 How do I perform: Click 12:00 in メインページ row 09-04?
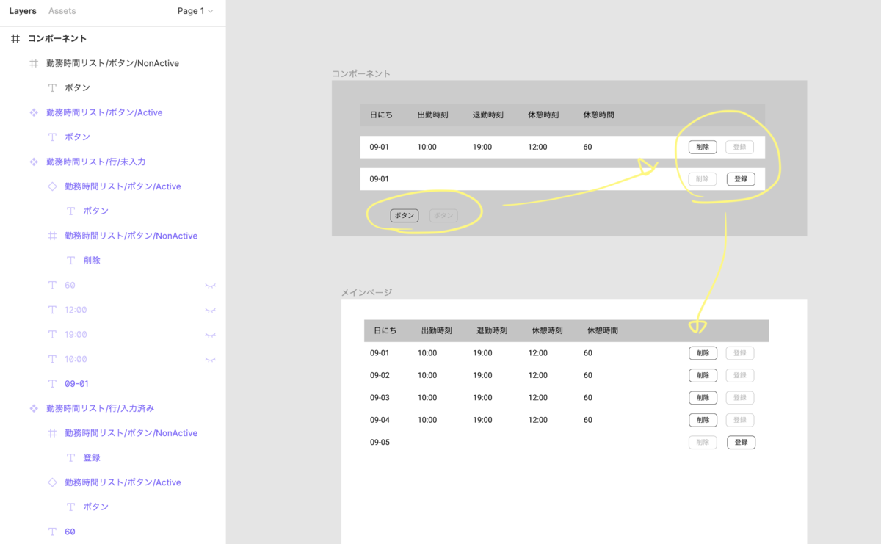click(x=538, y=420)
